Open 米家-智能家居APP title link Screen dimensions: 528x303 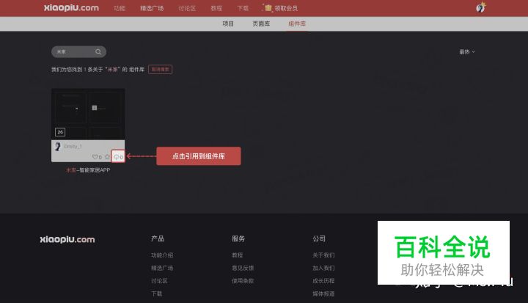pyautogui.click(x=88, y=170)
